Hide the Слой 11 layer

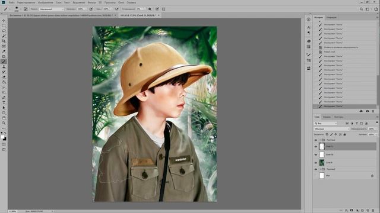click(316, 146)
